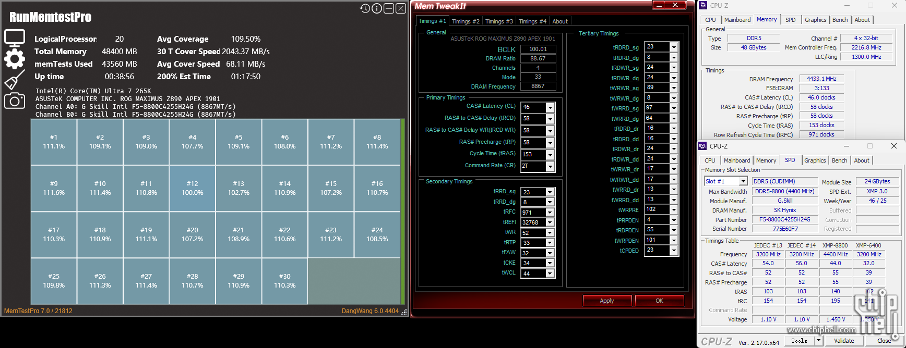This screenshot has width=906, height=348.
Task: Take a screenshot with the camera icon
Action: 15,101
